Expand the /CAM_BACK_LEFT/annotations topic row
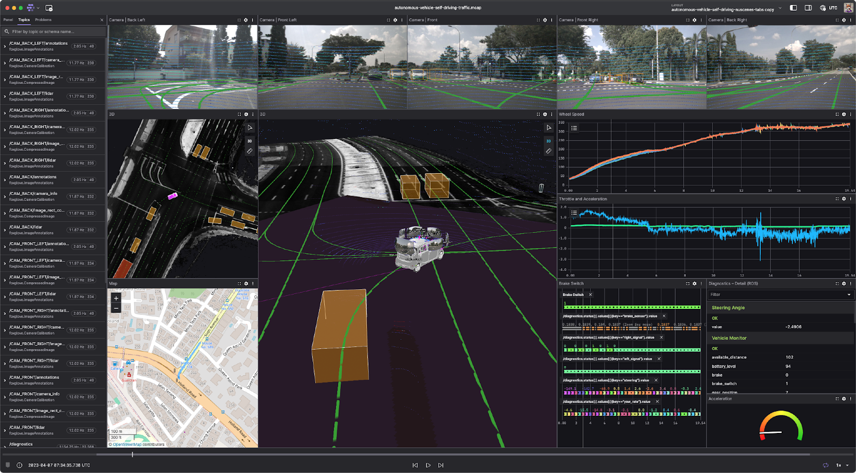 pyautogui.click(x=5, y=46)
